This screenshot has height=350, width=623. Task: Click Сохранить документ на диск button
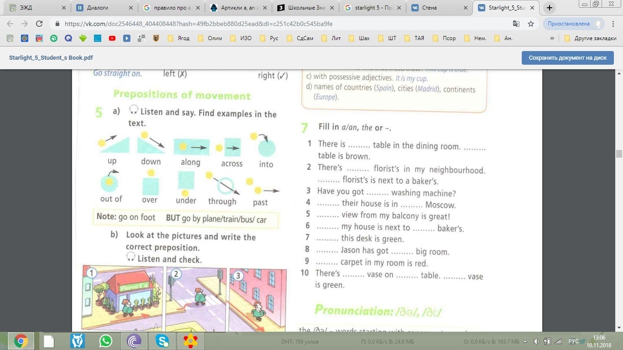(568, 57)
